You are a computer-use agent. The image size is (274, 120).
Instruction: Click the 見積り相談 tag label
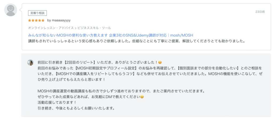[37, 13]
